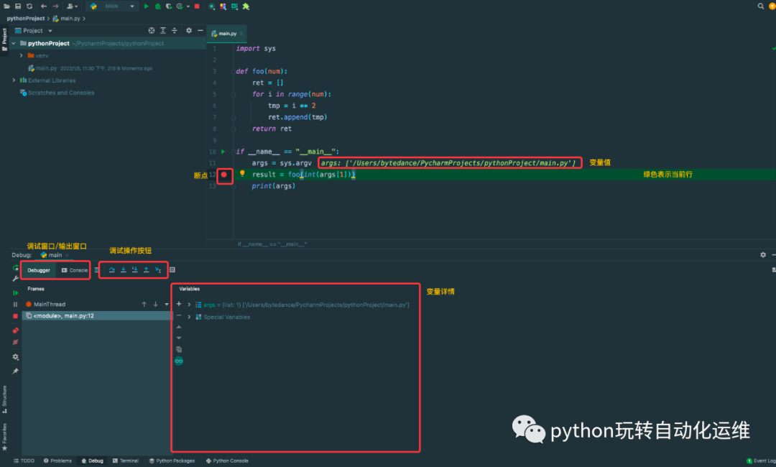Click the Collapse All icon in Project panel
This screenshot has width=776, height=467.
(x=174, y=31)
